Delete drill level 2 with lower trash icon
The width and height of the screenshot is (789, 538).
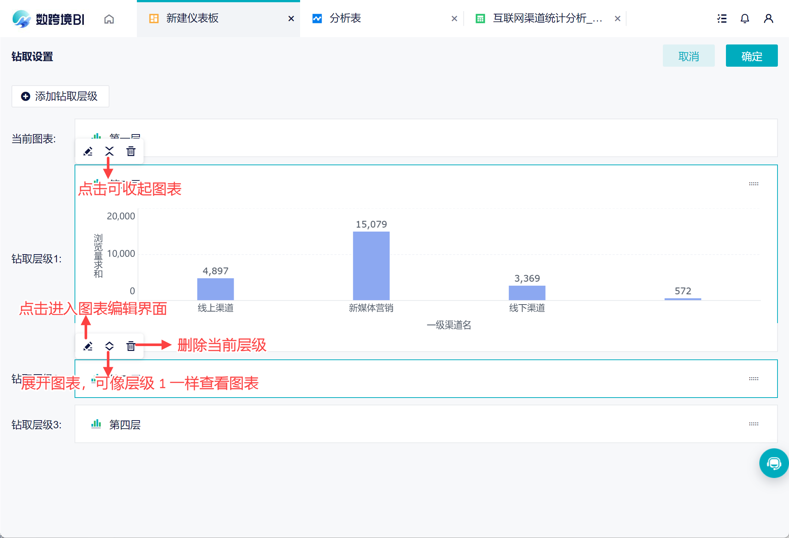(x=131, y=346)
